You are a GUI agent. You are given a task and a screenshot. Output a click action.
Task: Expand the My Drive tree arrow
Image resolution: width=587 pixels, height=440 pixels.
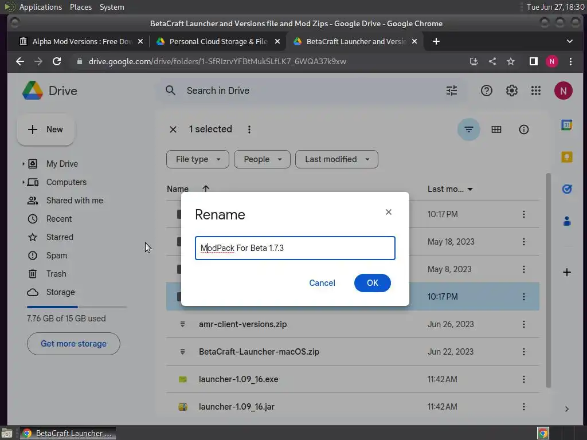(x=23, y=164)
